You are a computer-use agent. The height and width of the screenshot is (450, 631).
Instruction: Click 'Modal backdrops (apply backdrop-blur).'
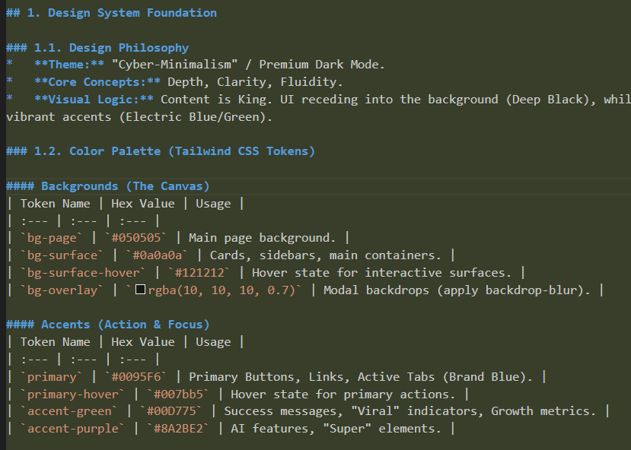(457, 290)
